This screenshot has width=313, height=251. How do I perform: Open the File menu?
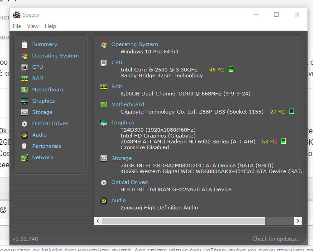click(x=17, y=26)
